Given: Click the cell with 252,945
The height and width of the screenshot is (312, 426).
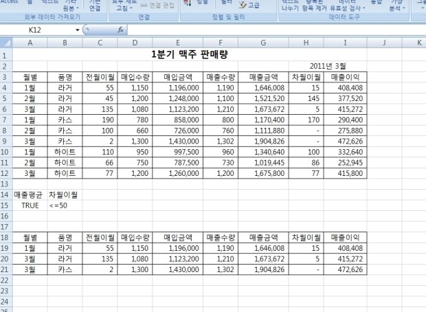Looking at the screenshot, I should pyautogui.click(x=346, y=162).
